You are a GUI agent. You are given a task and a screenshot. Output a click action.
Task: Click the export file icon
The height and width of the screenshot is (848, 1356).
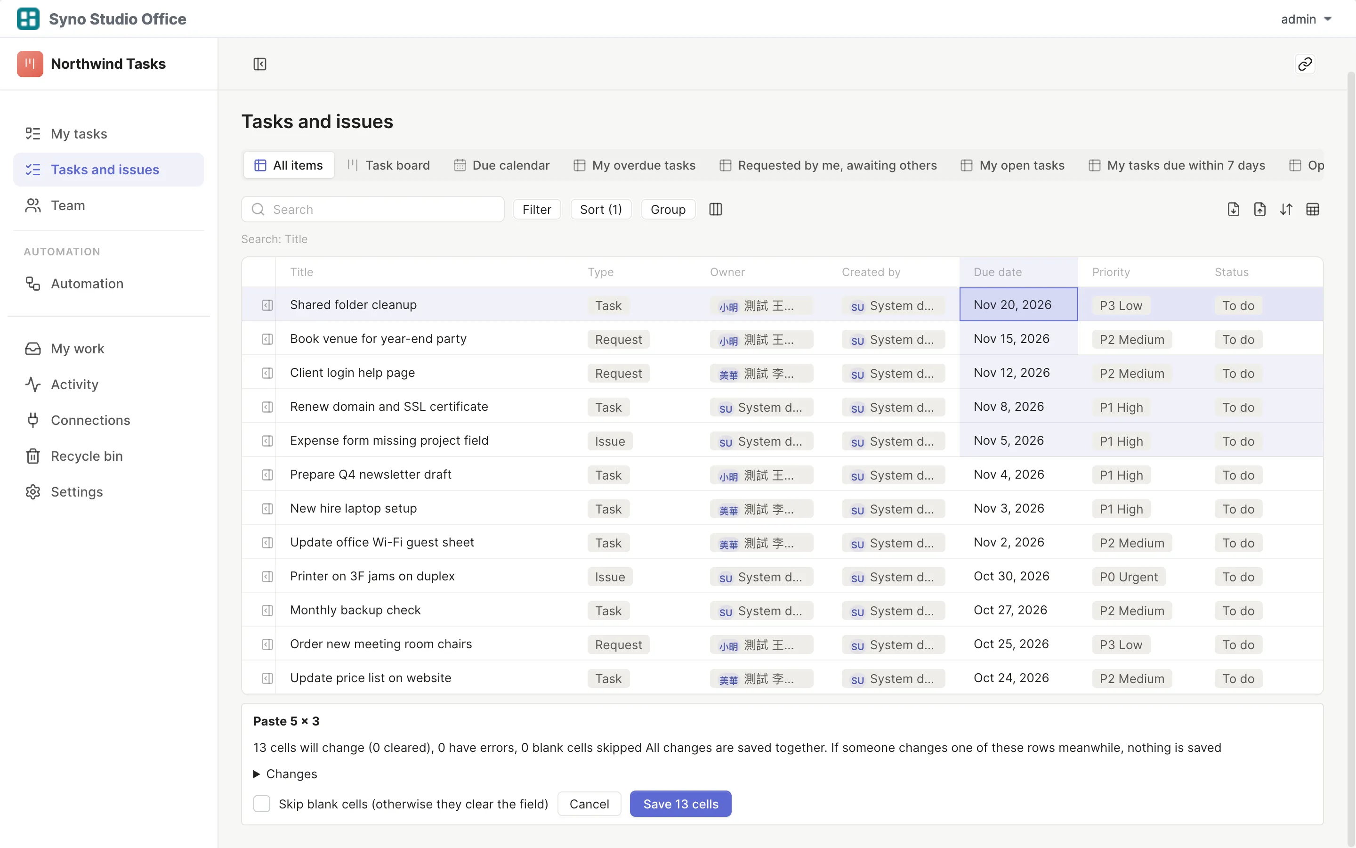click(1259, 209)
